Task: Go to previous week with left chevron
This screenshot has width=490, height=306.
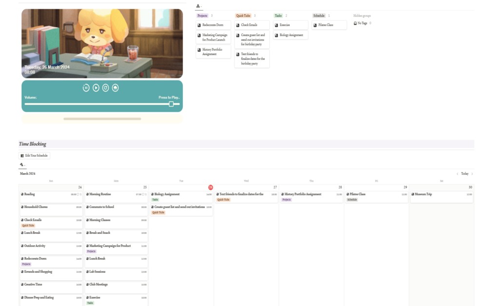Action: [x=457, y=174]
